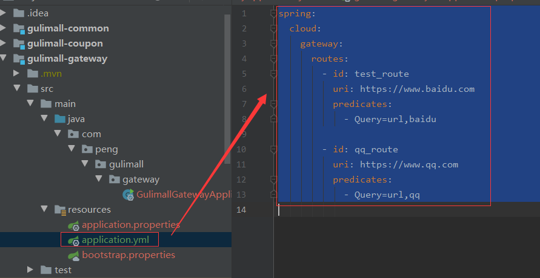The width and height of the screenshot is (540, 278).
Task: Collapse the src folder arrow
Action: click(16, 89)
